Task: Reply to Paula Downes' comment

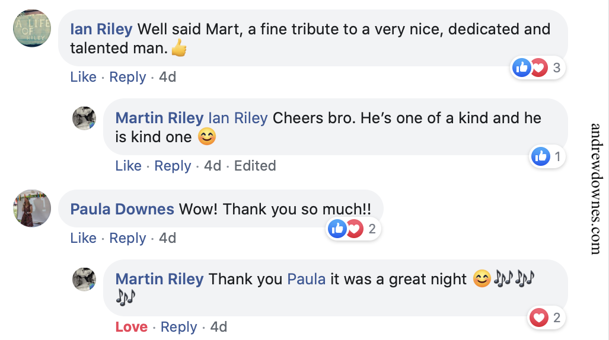Action: coord(127,238)
